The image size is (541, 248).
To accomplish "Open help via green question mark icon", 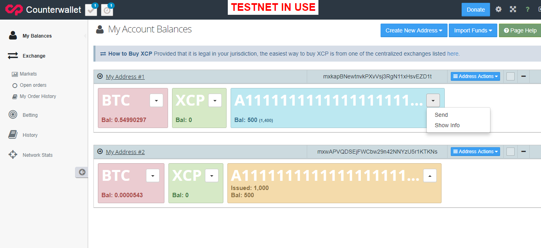I will [527, 9].
